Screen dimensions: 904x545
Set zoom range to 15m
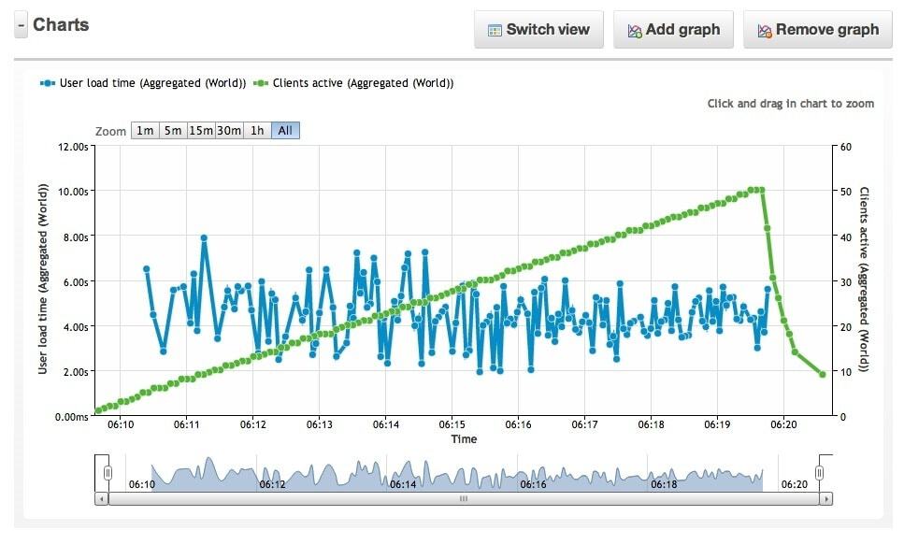(201, 131)
